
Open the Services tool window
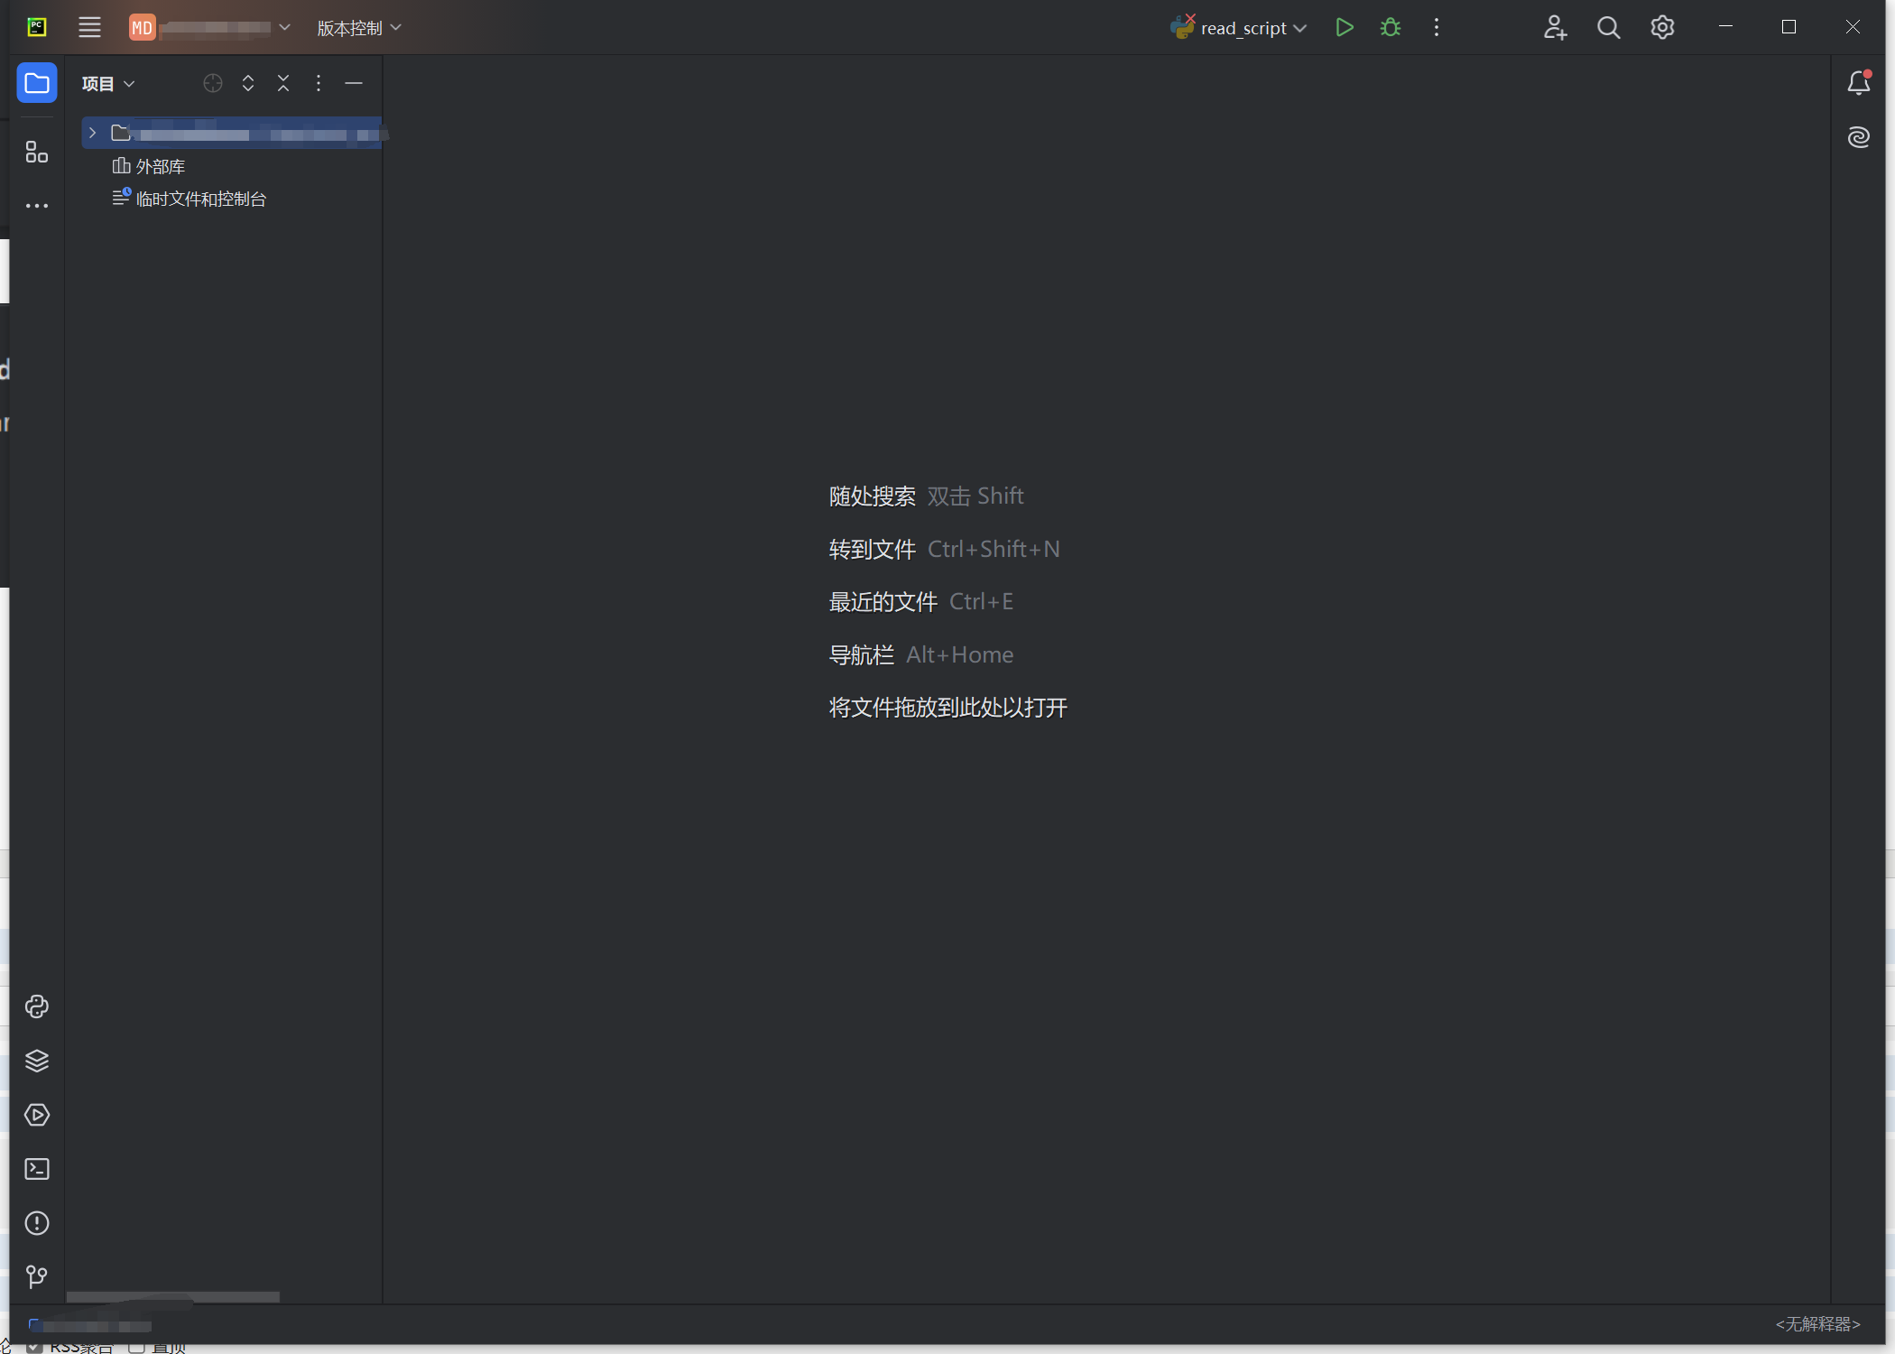37,1115
